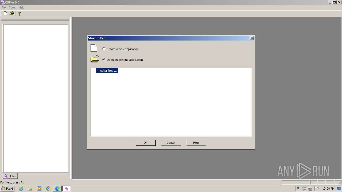
Task: Minimize the CSPro 8.0 window
Action: click(x=330, y=2)
